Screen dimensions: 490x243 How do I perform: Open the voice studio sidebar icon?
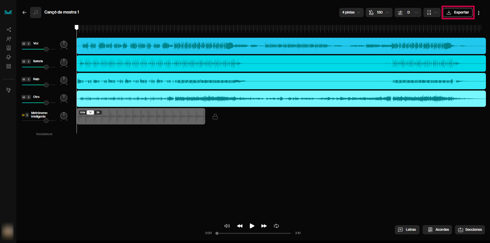(x=9, y=39)
